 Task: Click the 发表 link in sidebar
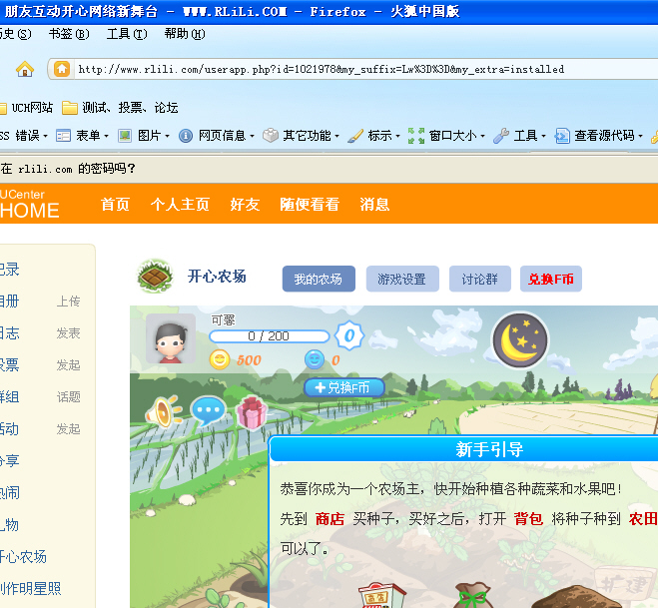tap(69, 333)
